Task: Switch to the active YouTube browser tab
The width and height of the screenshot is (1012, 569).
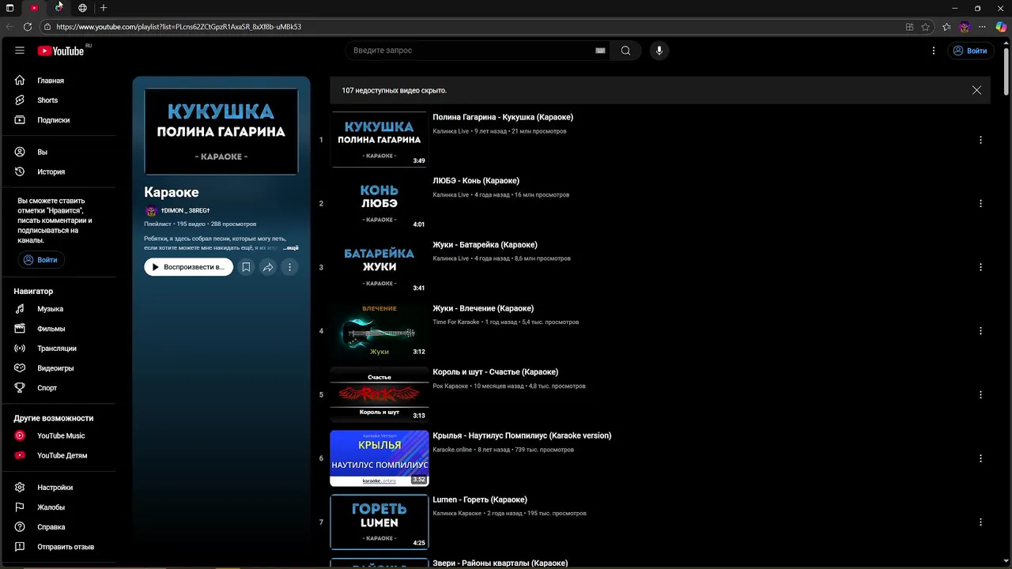Action: [34, 8]
